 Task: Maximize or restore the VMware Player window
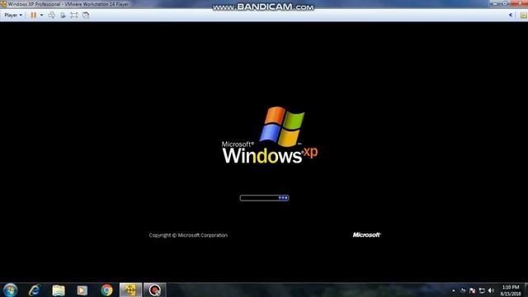point(505,3)
